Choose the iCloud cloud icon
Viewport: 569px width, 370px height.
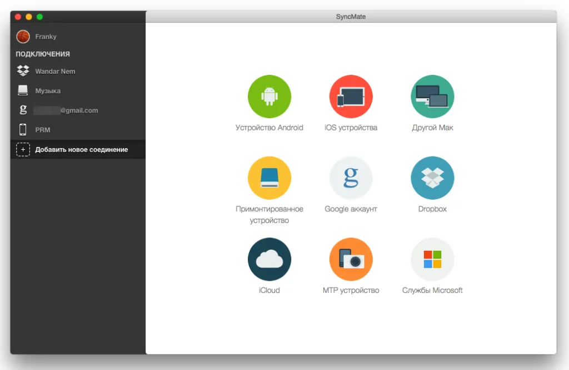(269, 260)
